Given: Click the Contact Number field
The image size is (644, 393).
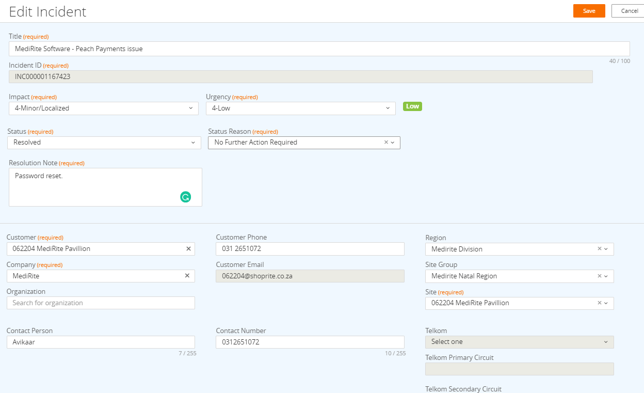Looking at the screenshot, I should [310, 342].
